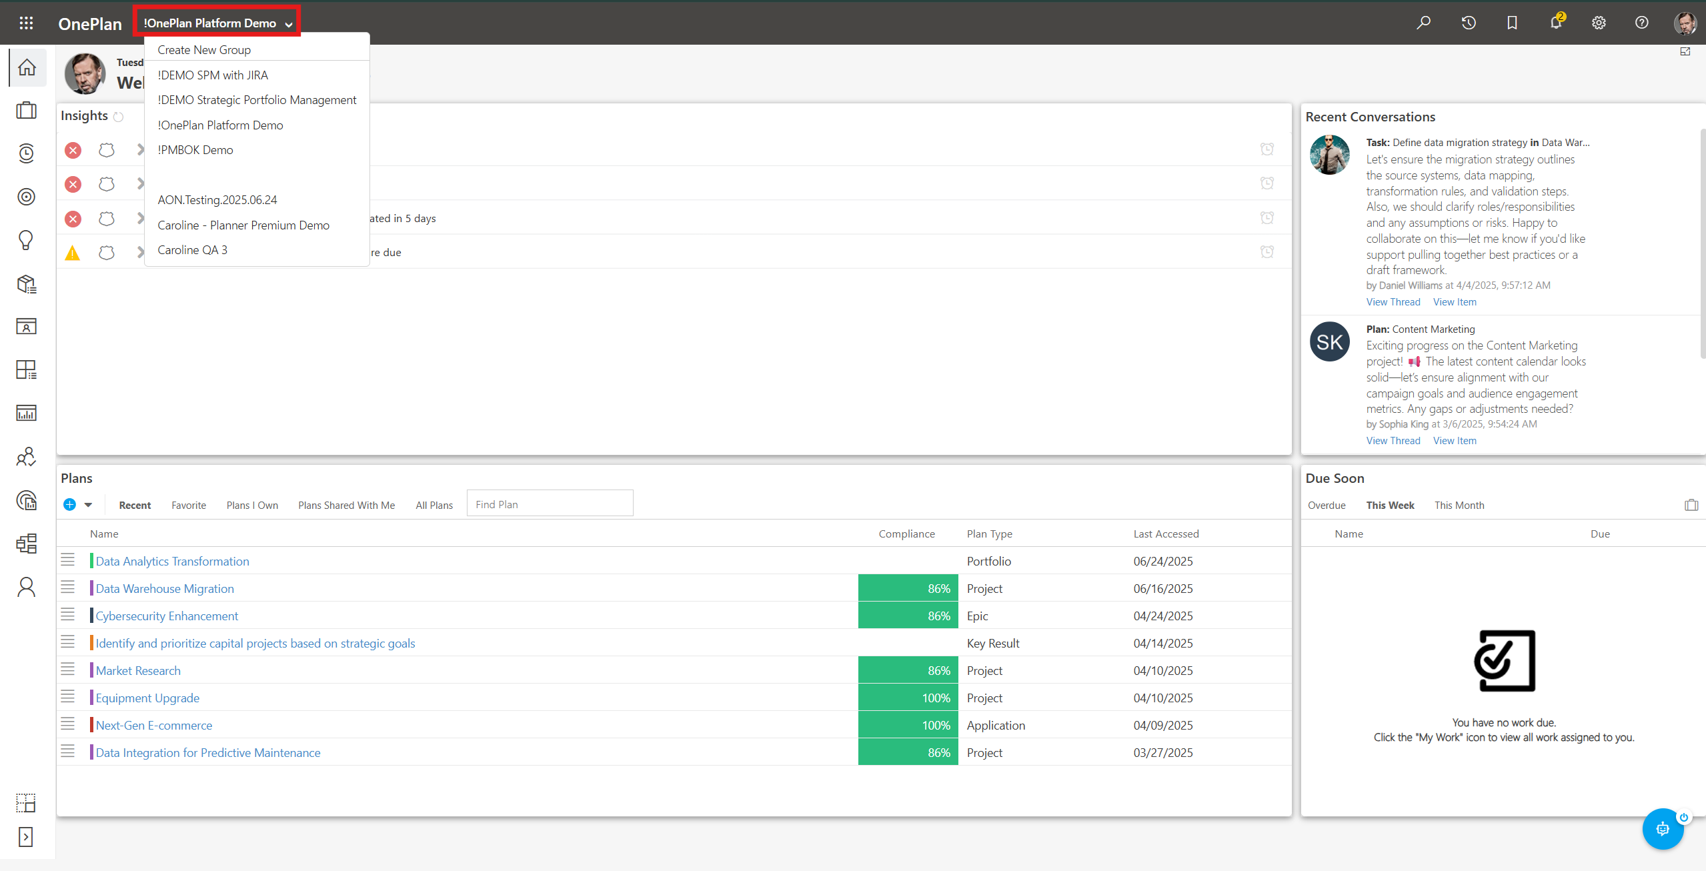The height and width of the screenshot is (871, 1706).
Task: Open the bookmarks icon in header
Action: [1512, 23]
